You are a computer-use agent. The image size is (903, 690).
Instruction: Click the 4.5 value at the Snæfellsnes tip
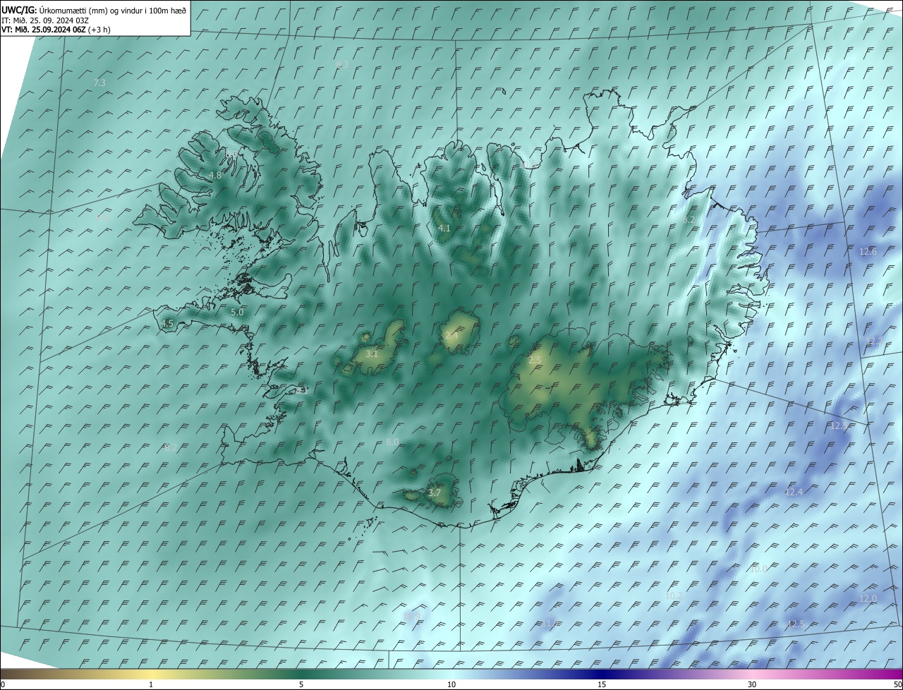[x=167, y=324]
